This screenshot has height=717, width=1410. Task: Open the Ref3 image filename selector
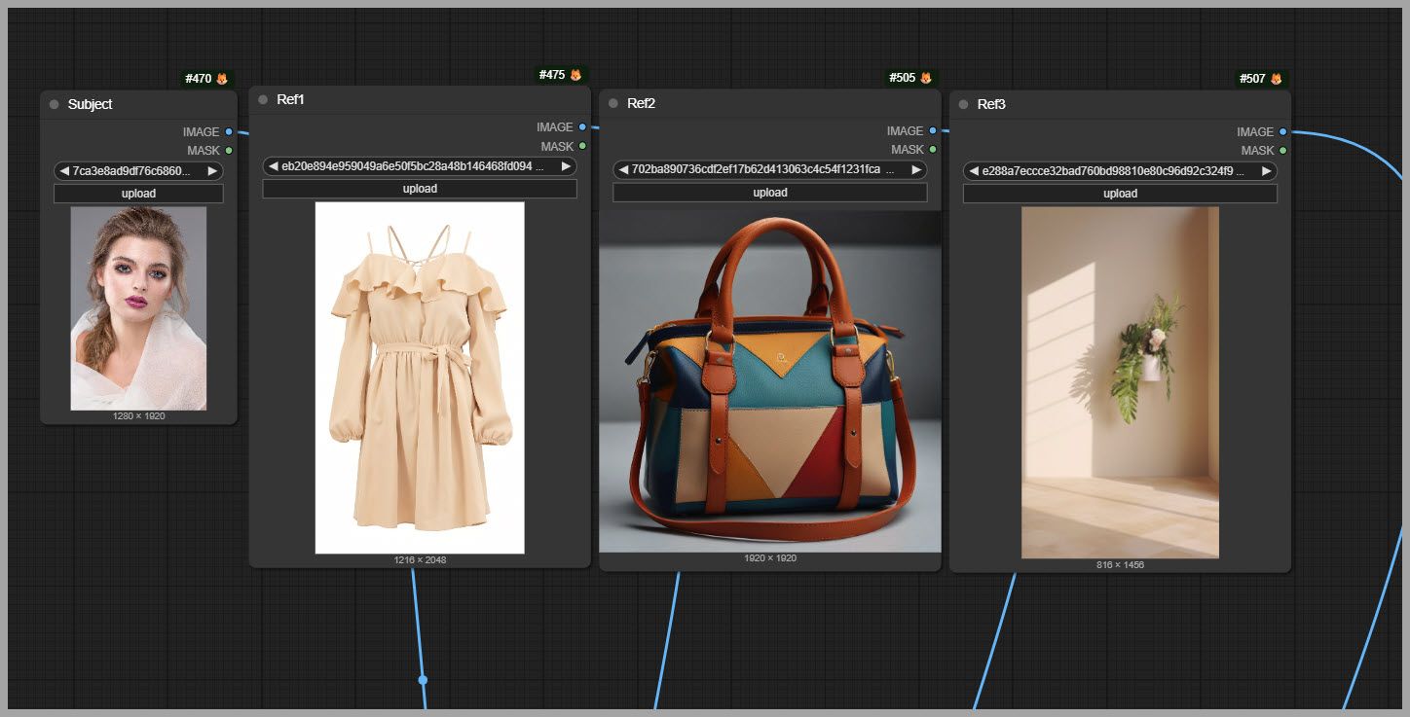tap(1120, 171)
